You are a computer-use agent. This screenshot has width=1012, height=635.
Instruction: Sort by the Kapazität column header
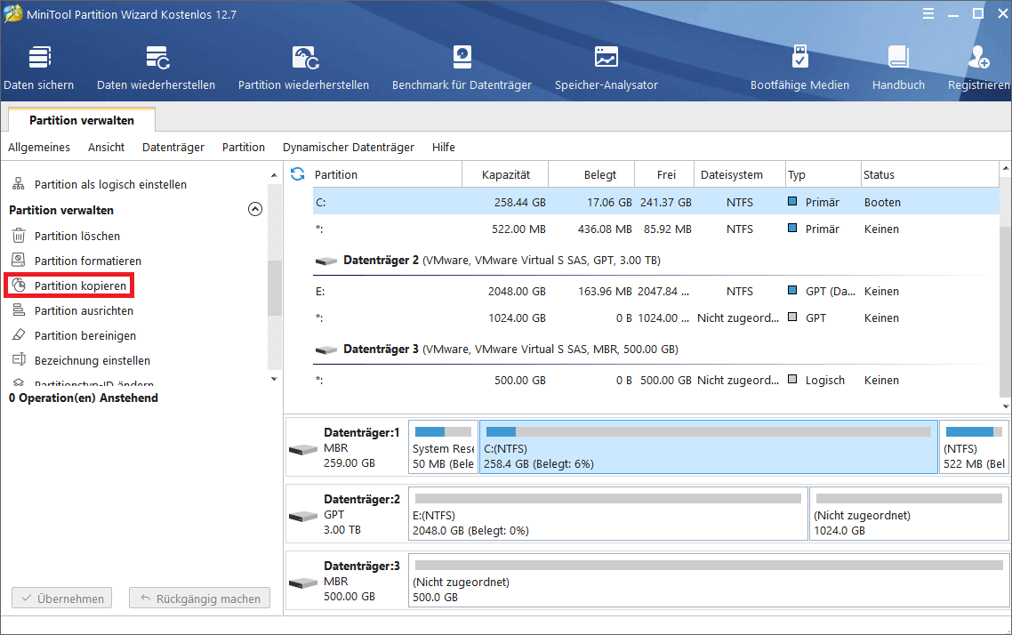point(505,174)
